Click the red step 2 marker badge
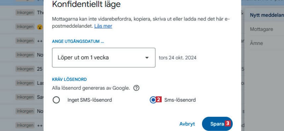The height and width of the screenshot is (131, 284). 159,100
